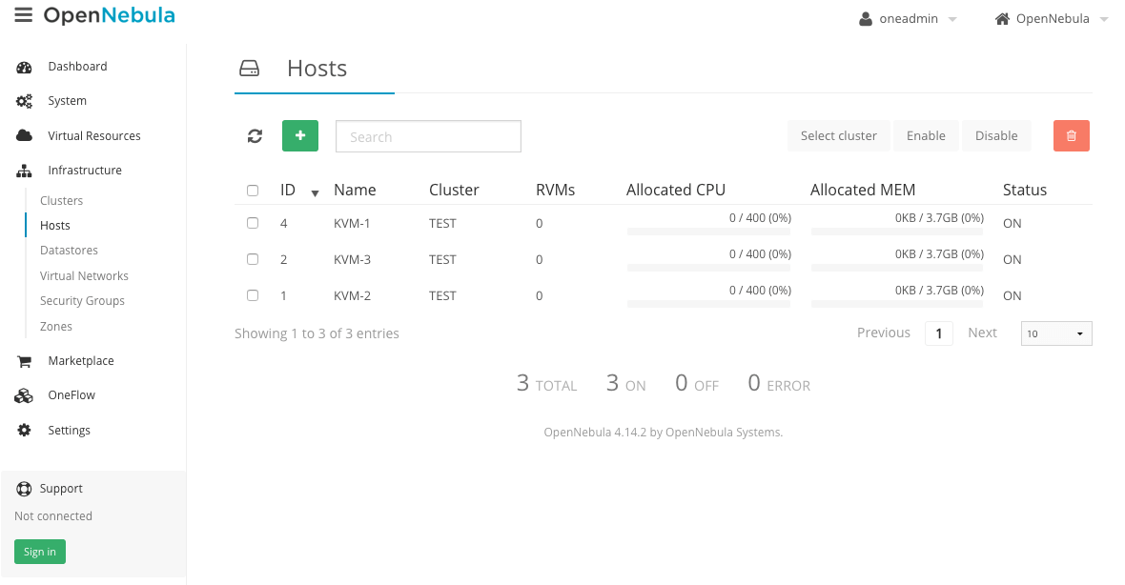The image size is (1125, 585).
Task: Click the red trash delete button
Action: [1071, 136]
